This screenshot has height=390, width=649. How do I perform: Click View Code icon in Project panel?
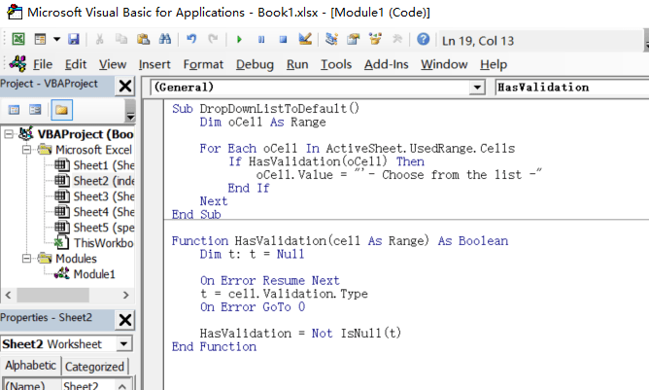(x=14, y=110)
